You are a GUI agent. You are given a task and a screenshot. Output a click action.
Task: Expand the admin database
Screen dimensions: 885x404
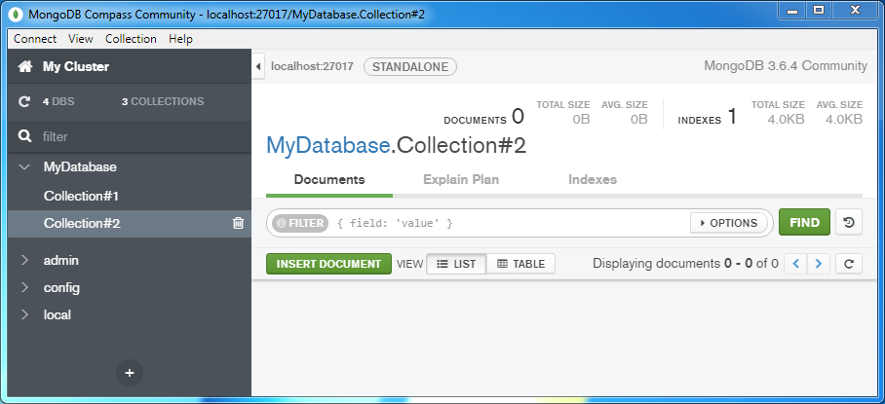click(24, 260)
